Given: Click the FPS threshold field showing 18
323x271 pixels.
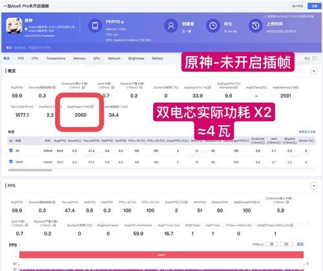Looking at the screenshot, I should [x=271, y=244].
